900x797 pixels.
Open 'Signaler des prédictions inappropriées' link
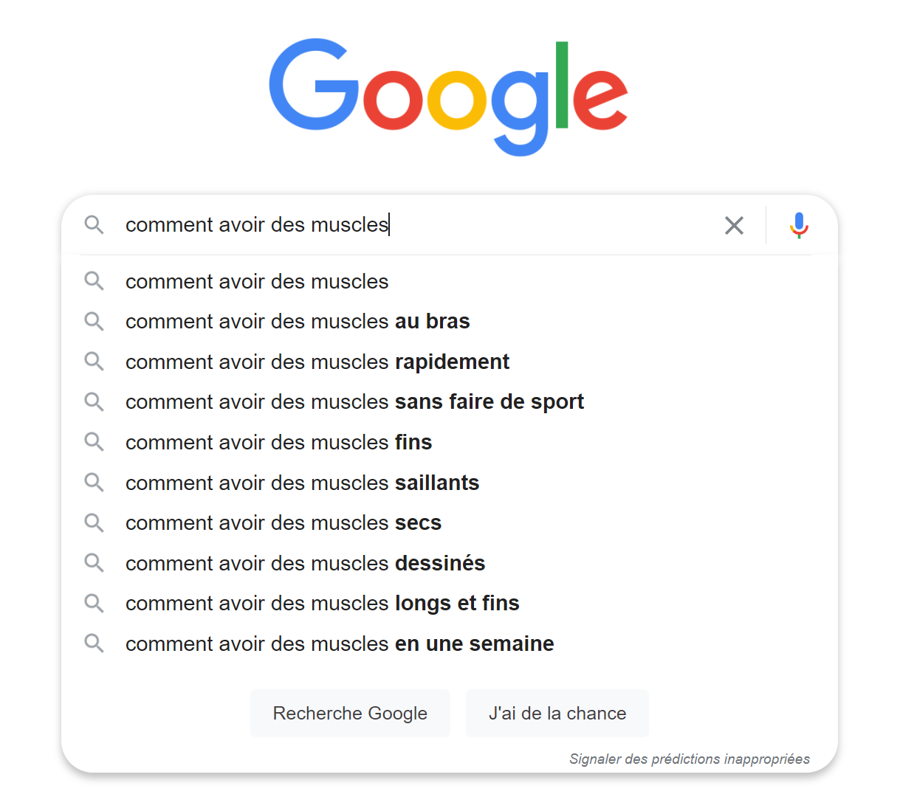tap(689, 759)
